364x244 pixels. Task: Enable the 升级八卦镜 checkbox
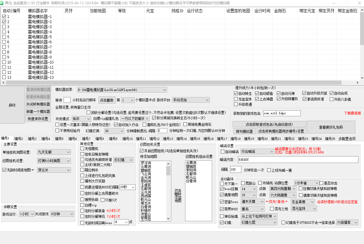pos(332,99)
